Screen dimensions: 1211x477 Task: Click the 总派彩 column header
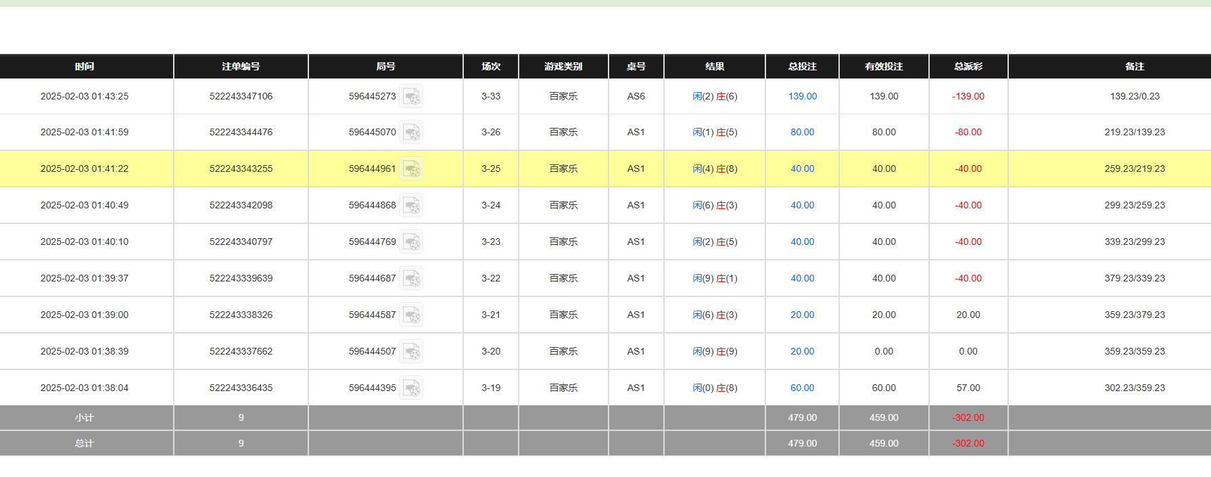click(968, 66)
